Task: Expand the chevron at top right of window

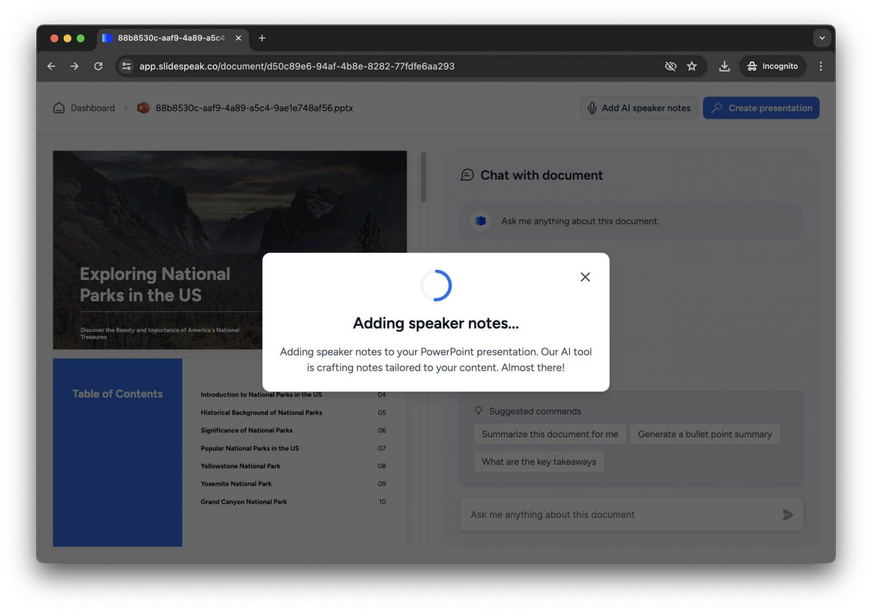Action: coord(821,37)
